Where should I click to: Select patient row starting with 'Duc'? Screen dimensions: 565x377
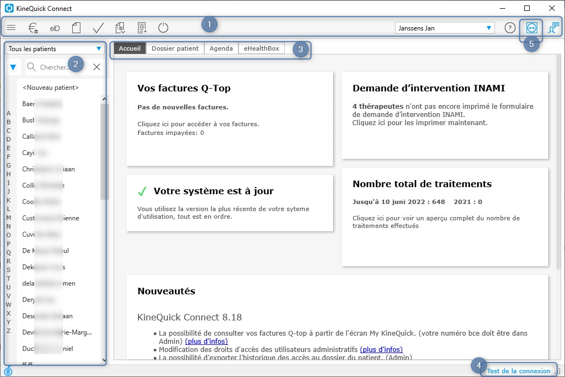pos(59,349)
